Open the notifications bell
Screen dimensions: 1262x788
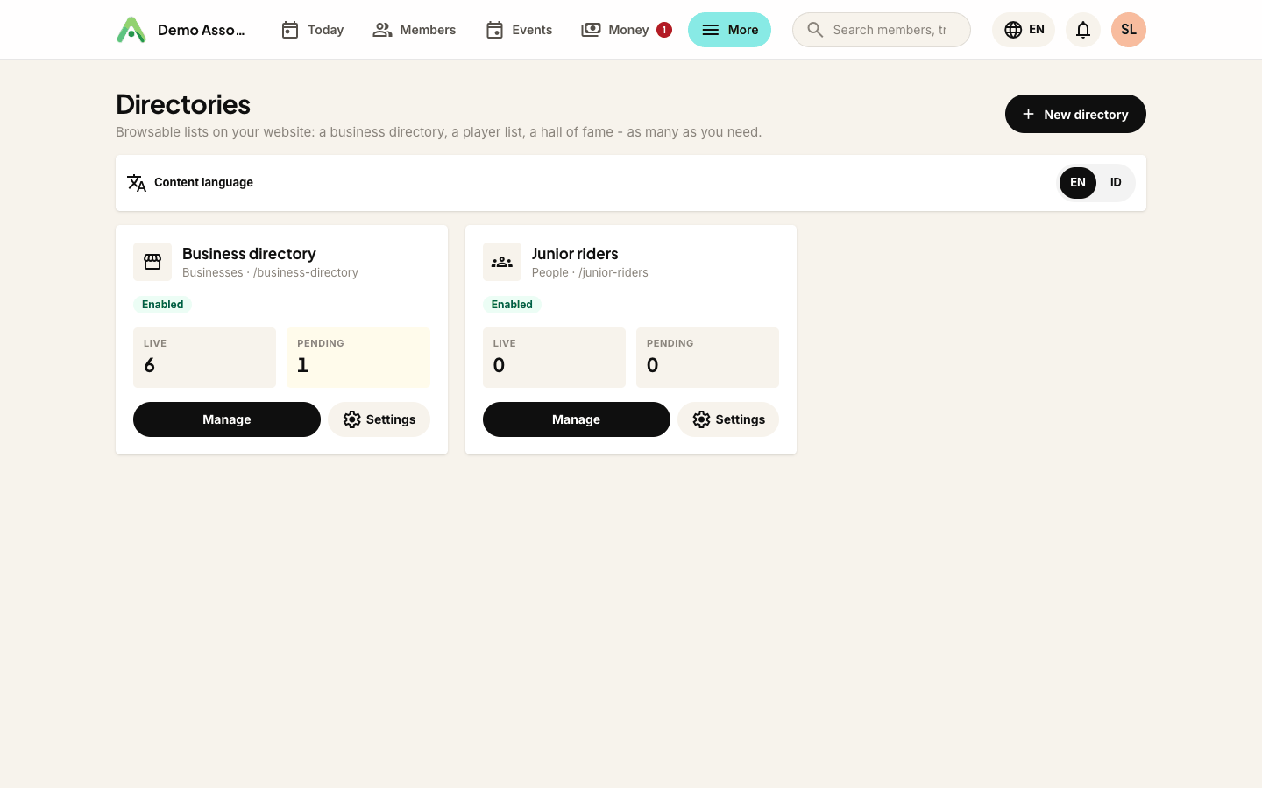1083,30
